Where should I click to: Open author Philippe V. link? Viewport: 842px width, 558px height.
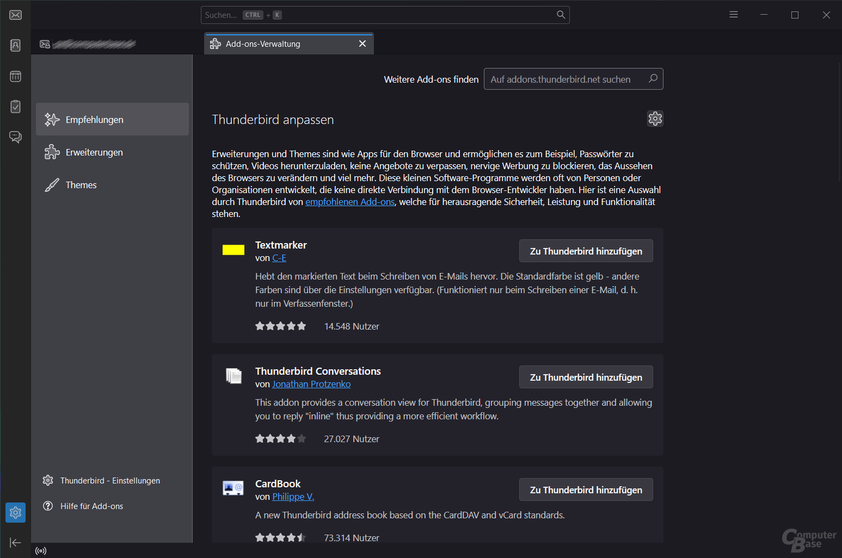pyautogui.click(x=293, y=497)
